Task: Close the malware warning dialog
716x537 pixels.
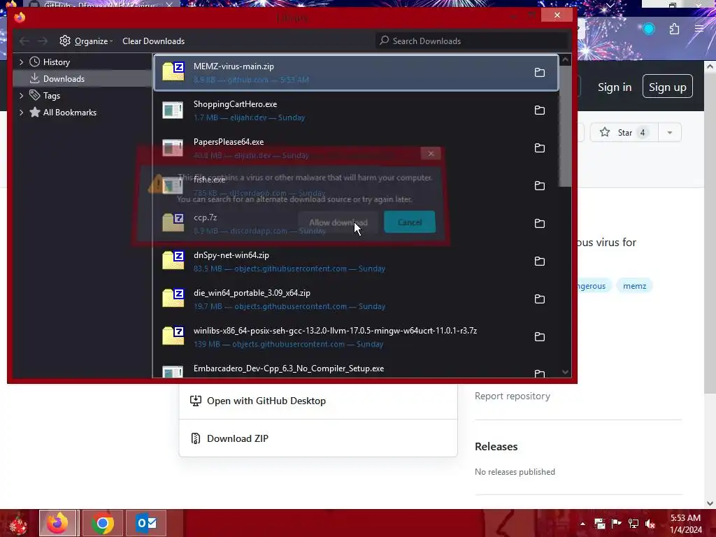Action: [431, 153]
